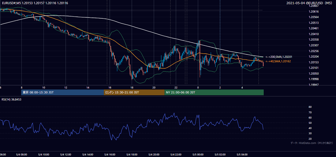This screenshot has width=336, height=157.
Task: Click the RSI(14) 36.8453 indicator label
Action: 12,99
